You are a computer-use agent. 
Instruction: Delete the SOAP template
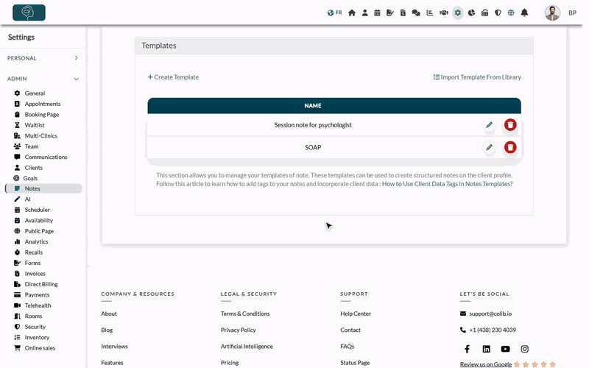coord(510,148)
